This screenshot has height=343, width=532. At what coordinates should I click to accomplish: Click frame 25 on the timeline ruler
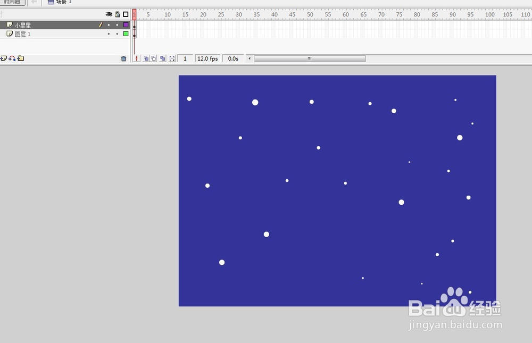pyautogui.click(x=221, y=14)
